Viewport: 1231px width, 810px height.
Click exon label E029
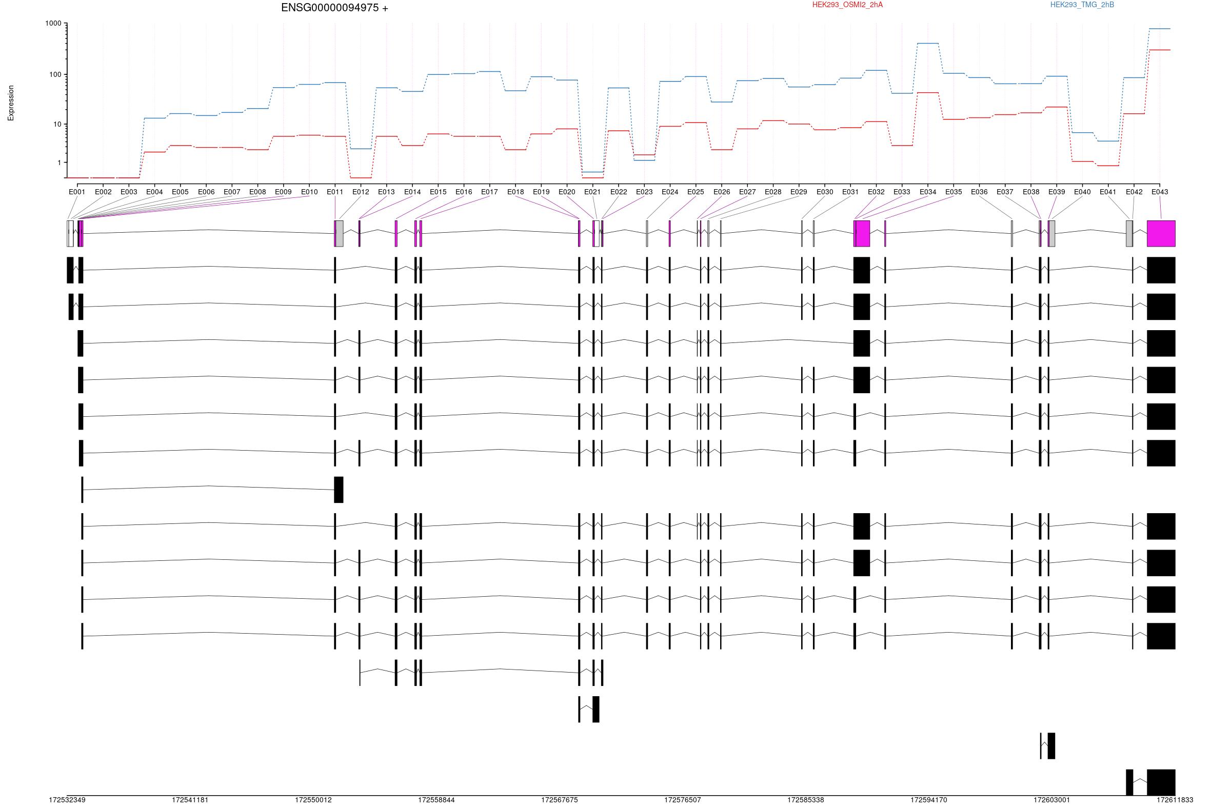(x=799, y=192)
